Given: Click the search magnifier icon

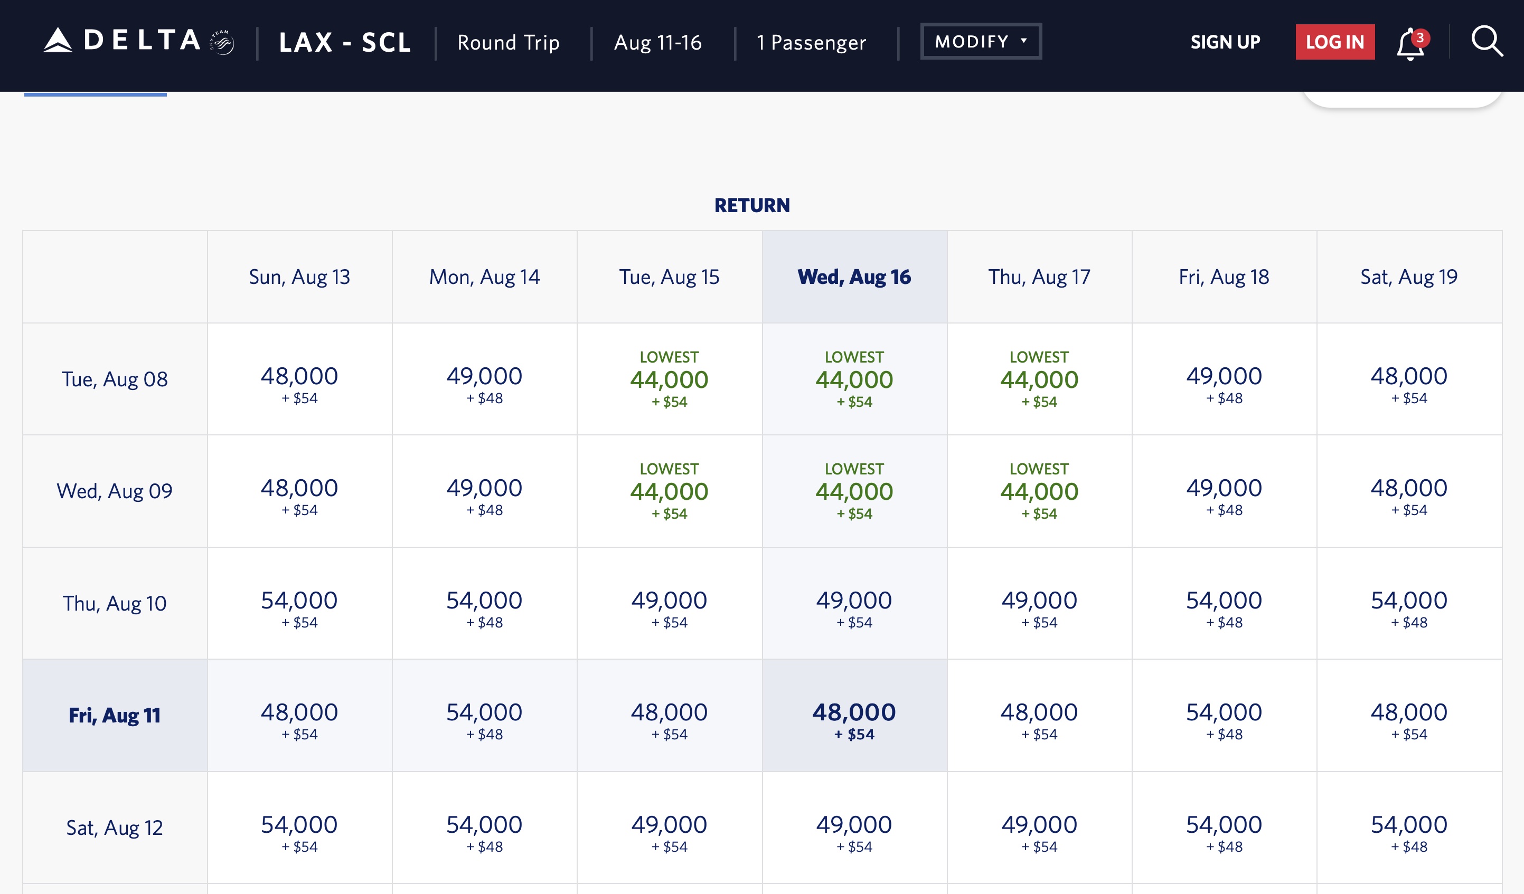Looking at the screenshot, I should tap(1487, 41).
